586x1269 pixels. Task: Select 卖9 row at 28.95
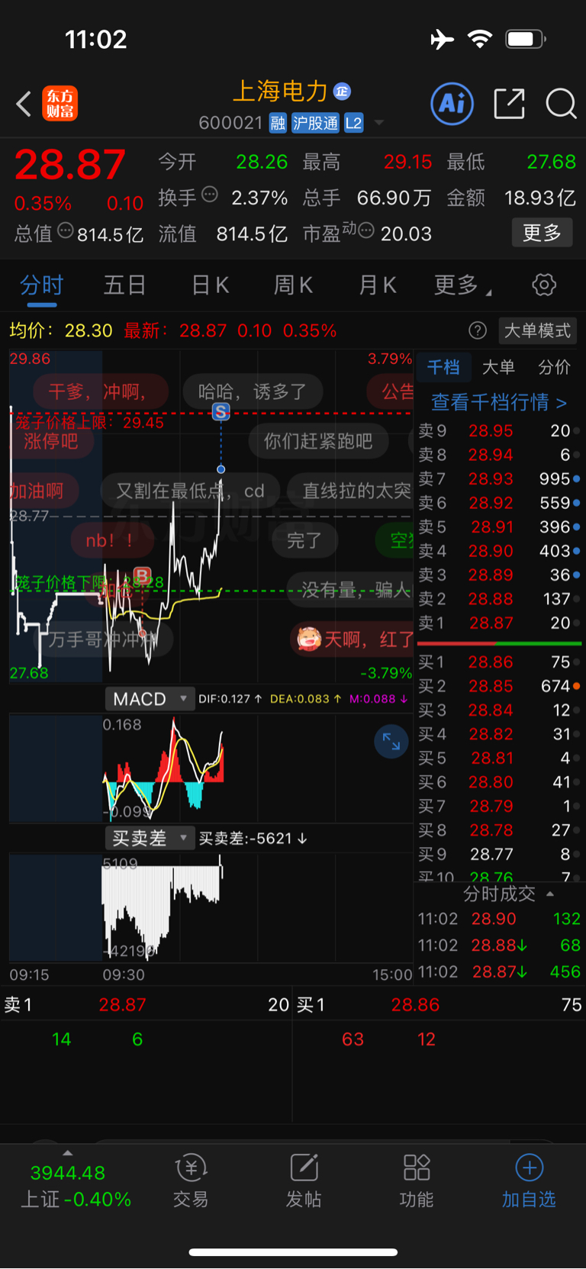click(x=499, y=430)
